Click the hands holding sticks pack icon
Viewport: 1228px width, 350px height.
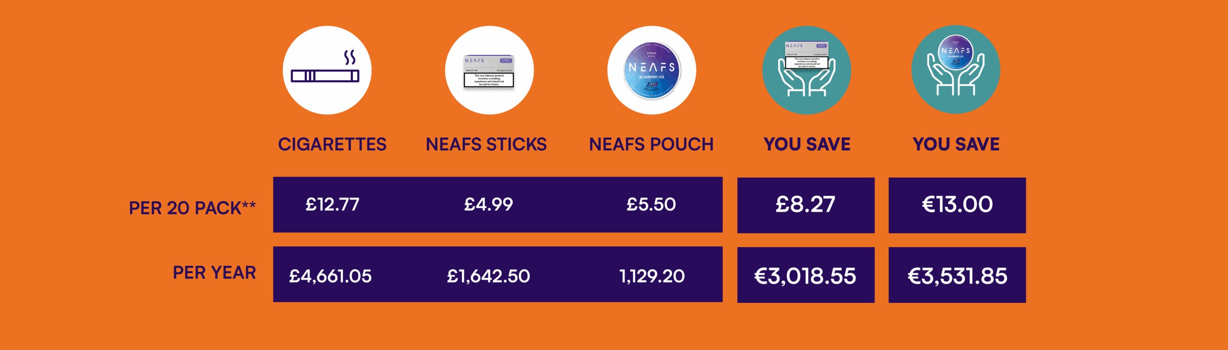coord(806,70)
